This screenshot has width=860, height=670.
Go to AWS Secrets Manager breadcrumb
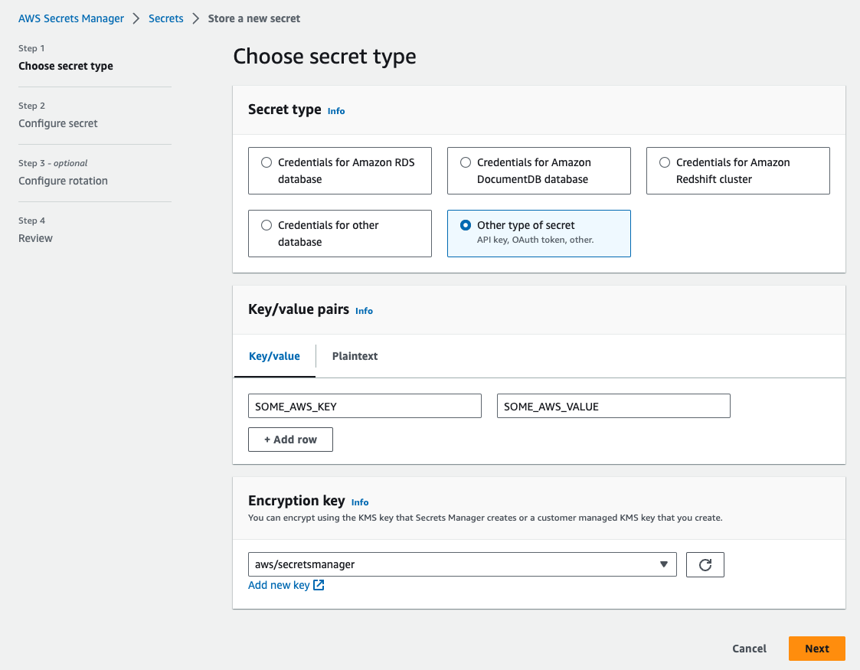point(71,18)
